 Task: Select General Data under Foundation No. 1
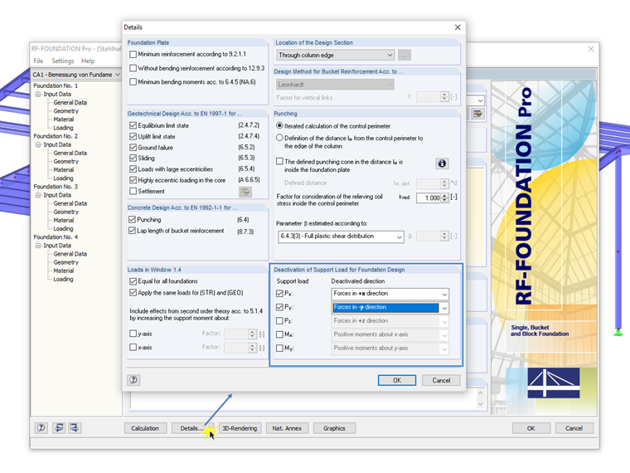click(x=70, y=103)
